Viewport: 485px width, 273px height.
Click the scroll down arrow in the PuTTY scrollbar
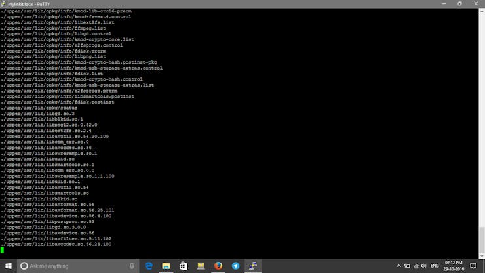point(482,256)
